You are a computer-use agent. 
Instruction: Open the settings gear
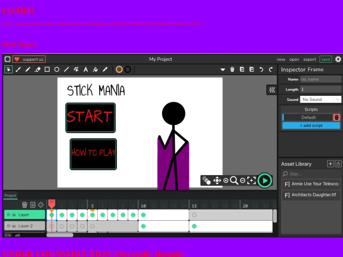(338, 59)
